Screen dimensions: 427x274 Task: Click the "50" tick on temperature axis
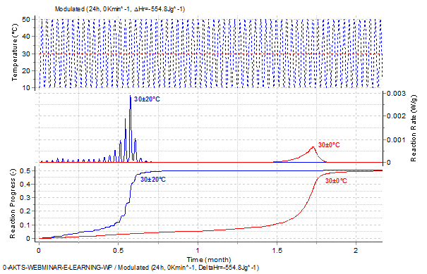pyautogui.click(x=26, y=19)
